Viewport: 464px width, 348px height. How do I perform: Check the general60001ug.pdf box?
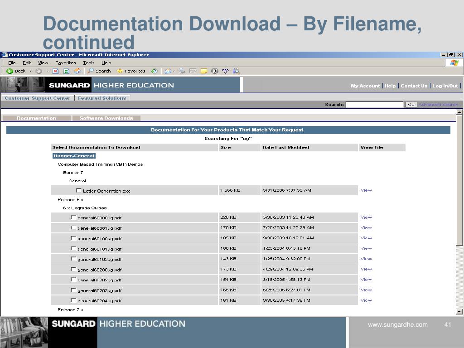tap(73, 227)
